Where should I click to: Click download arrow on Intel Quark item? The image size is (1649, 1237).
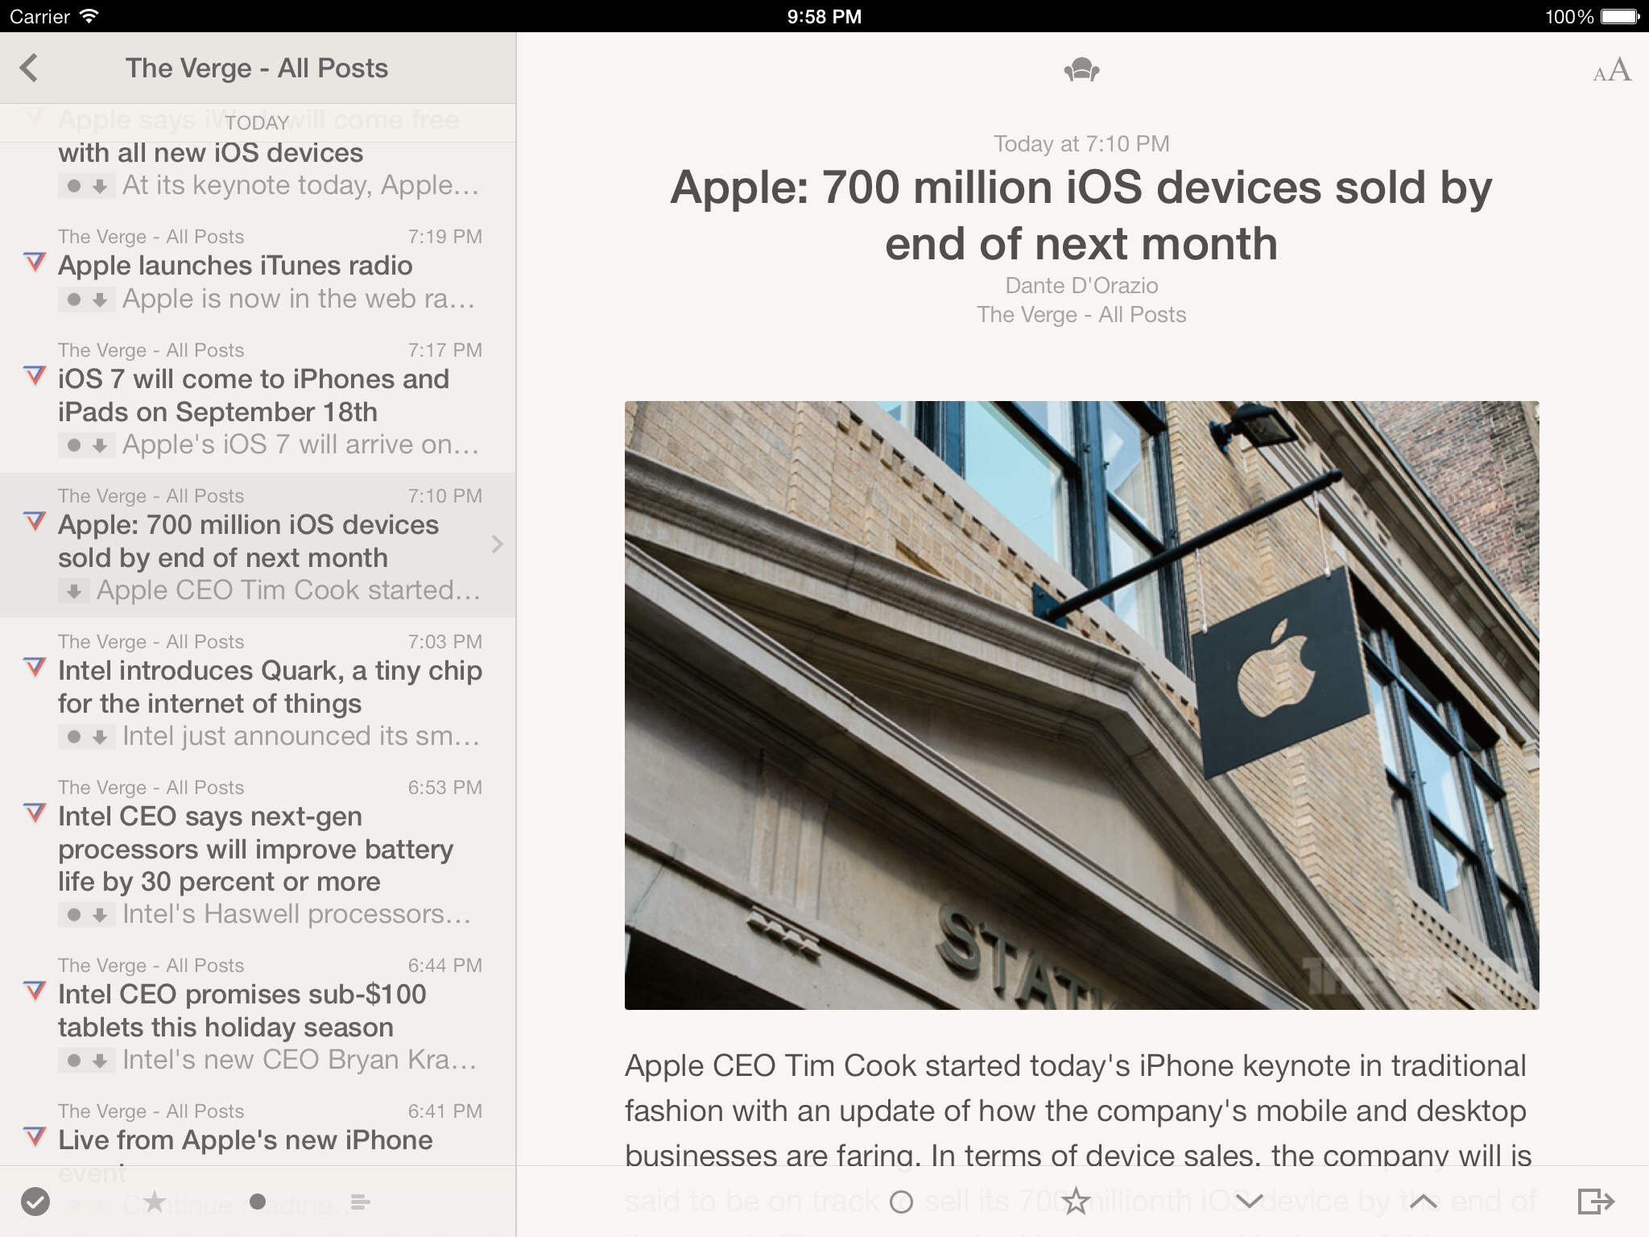[100, 737]
